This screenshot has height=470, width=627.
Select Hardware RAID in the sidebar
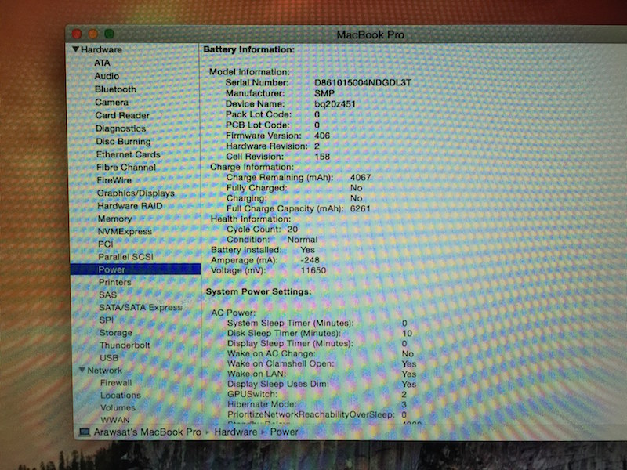click(x=130, y=206)
